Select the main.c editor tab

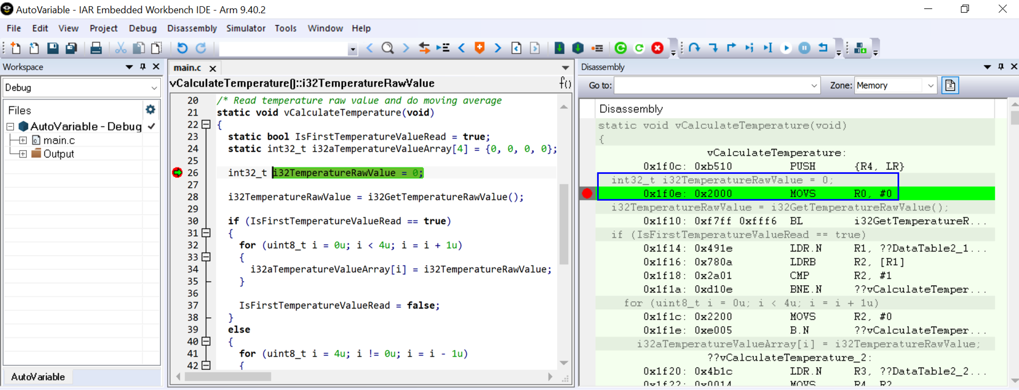point(187,68)
